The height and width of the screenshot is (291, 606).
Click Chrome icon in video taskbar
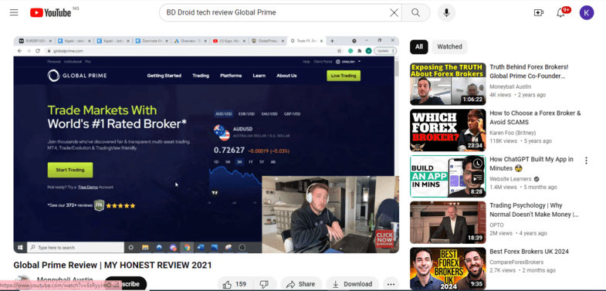[x=187, y=247]
